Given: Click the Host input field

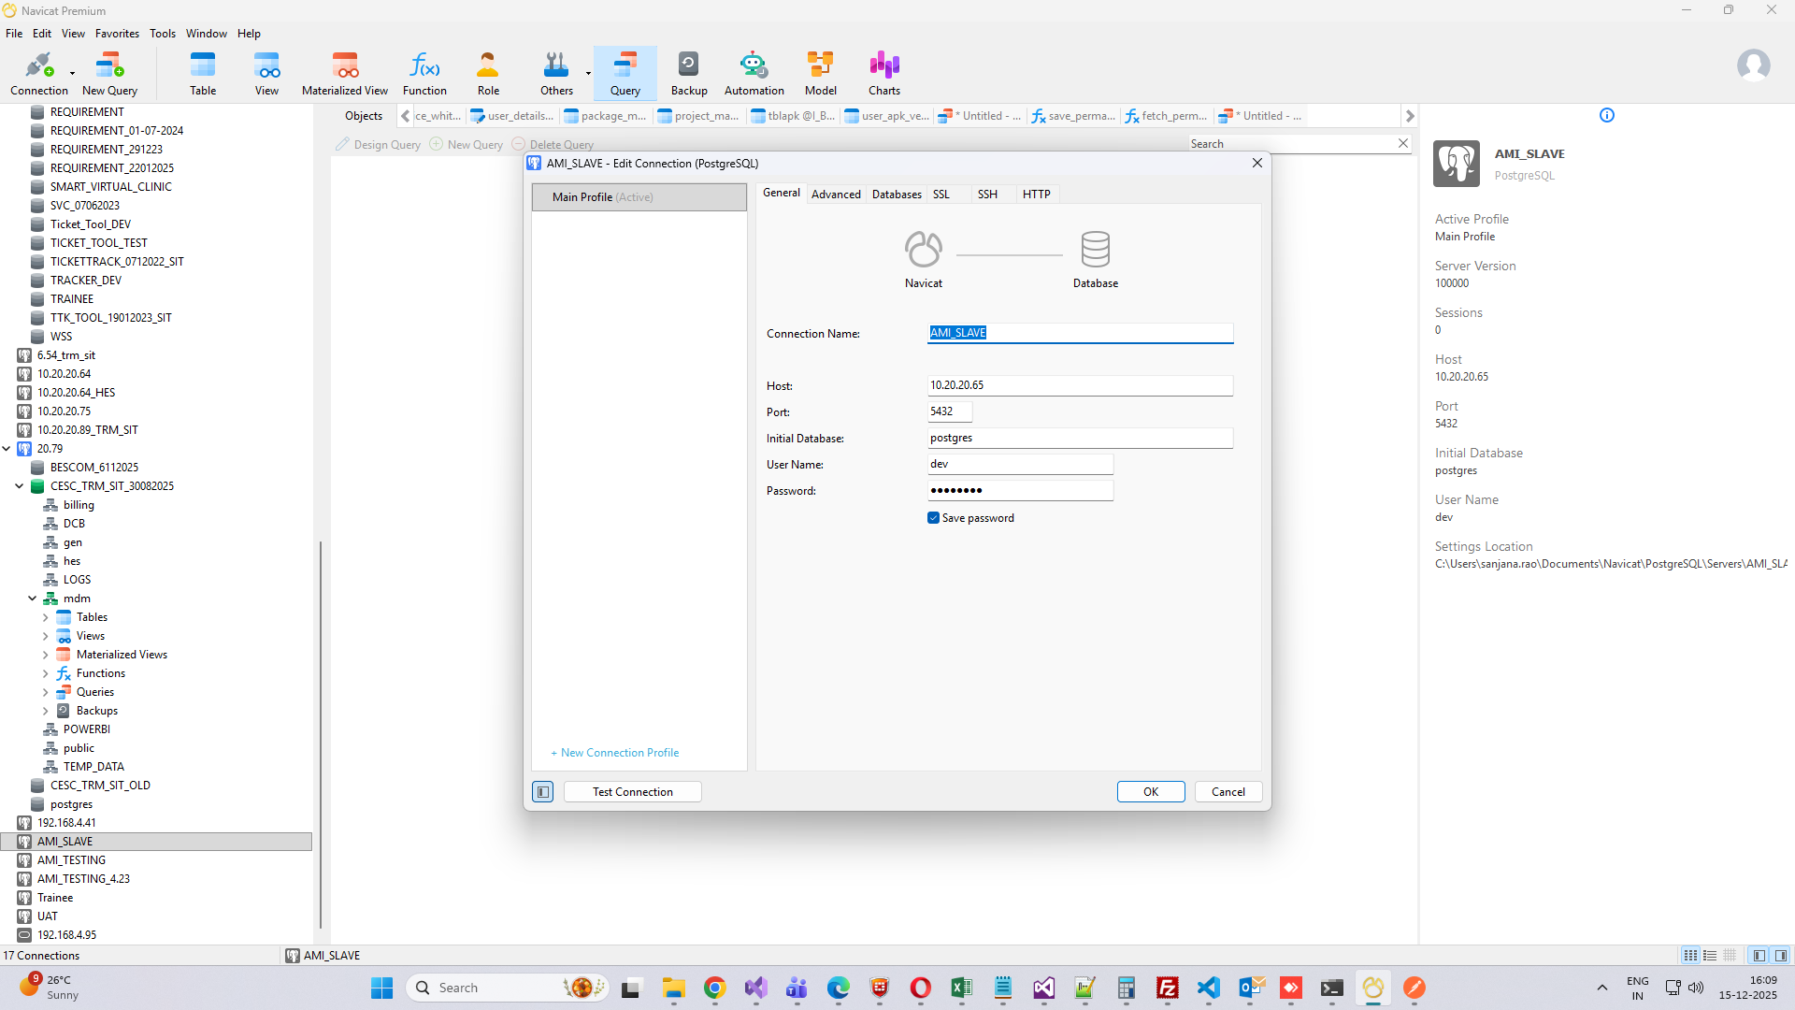Looking at the screenshot, I should 1079,385.
